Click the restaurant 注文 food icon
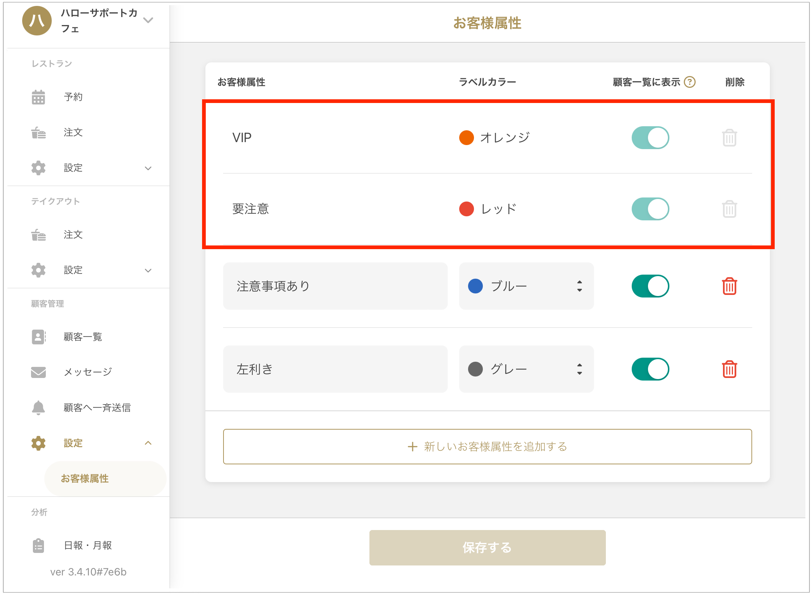812x595 pixels. click(x=38, y=133)
